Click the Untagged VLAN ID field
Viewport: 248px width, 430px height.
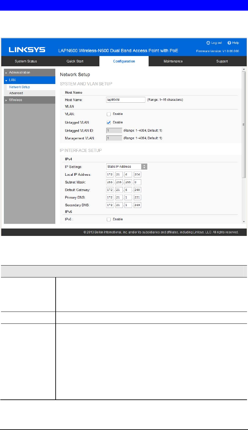114,130
